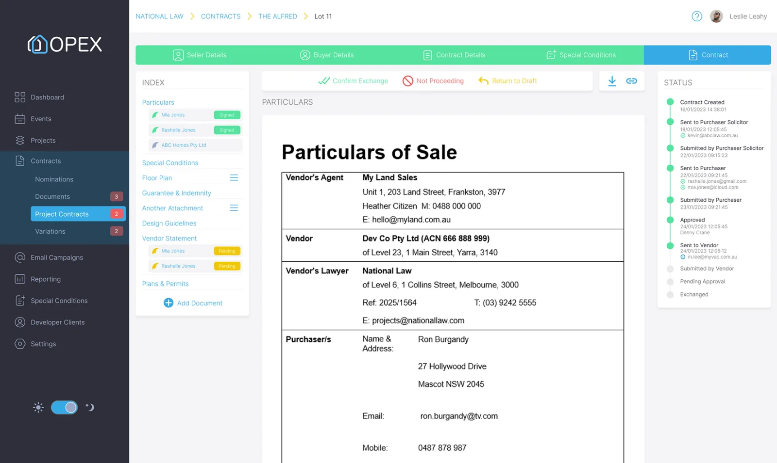Viewport: 777px width, 463px height.
Task: Select ABC Homes Pty Ltd signer row
Action: tap(195, 145)
